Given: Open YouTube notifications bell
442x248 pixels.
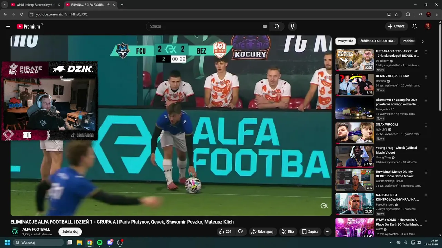Looking at the screenshot, I should tap(415, 27).
